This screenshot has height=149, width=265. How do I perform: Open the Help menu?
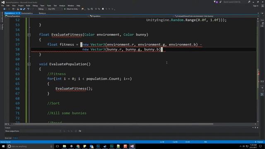(x=78, y=5)
